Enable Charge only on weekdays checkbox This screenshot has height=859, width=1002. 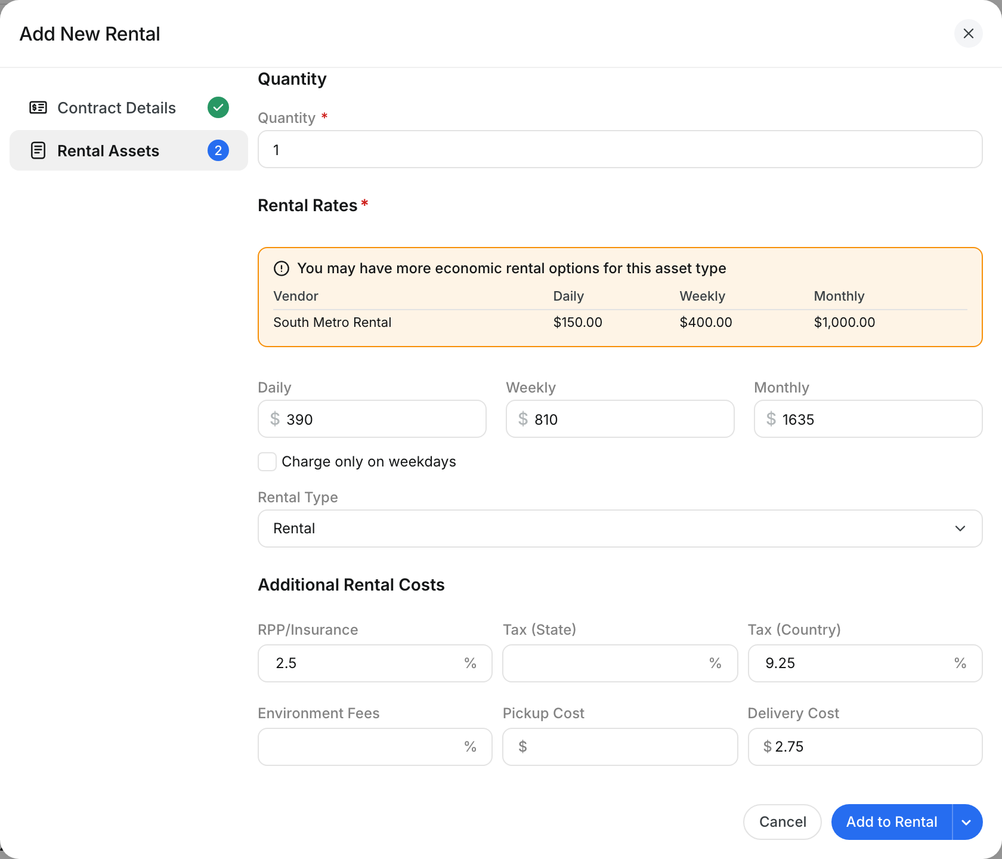(x=267, y=462)
